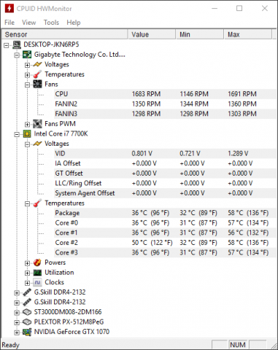Select the Package temperature row
The height and width of the screenshot is (350, 278).
coord(165,213)
